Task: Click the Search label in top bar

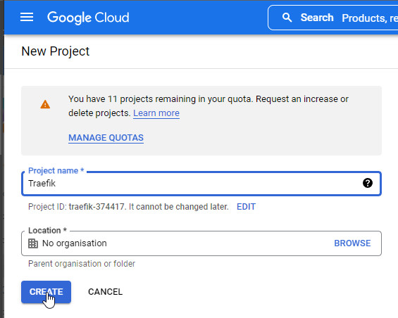Action: 317,18
